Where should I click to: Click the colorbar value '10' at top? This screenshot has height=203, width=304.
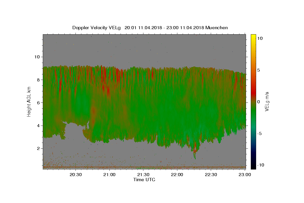tap(260, 38)
